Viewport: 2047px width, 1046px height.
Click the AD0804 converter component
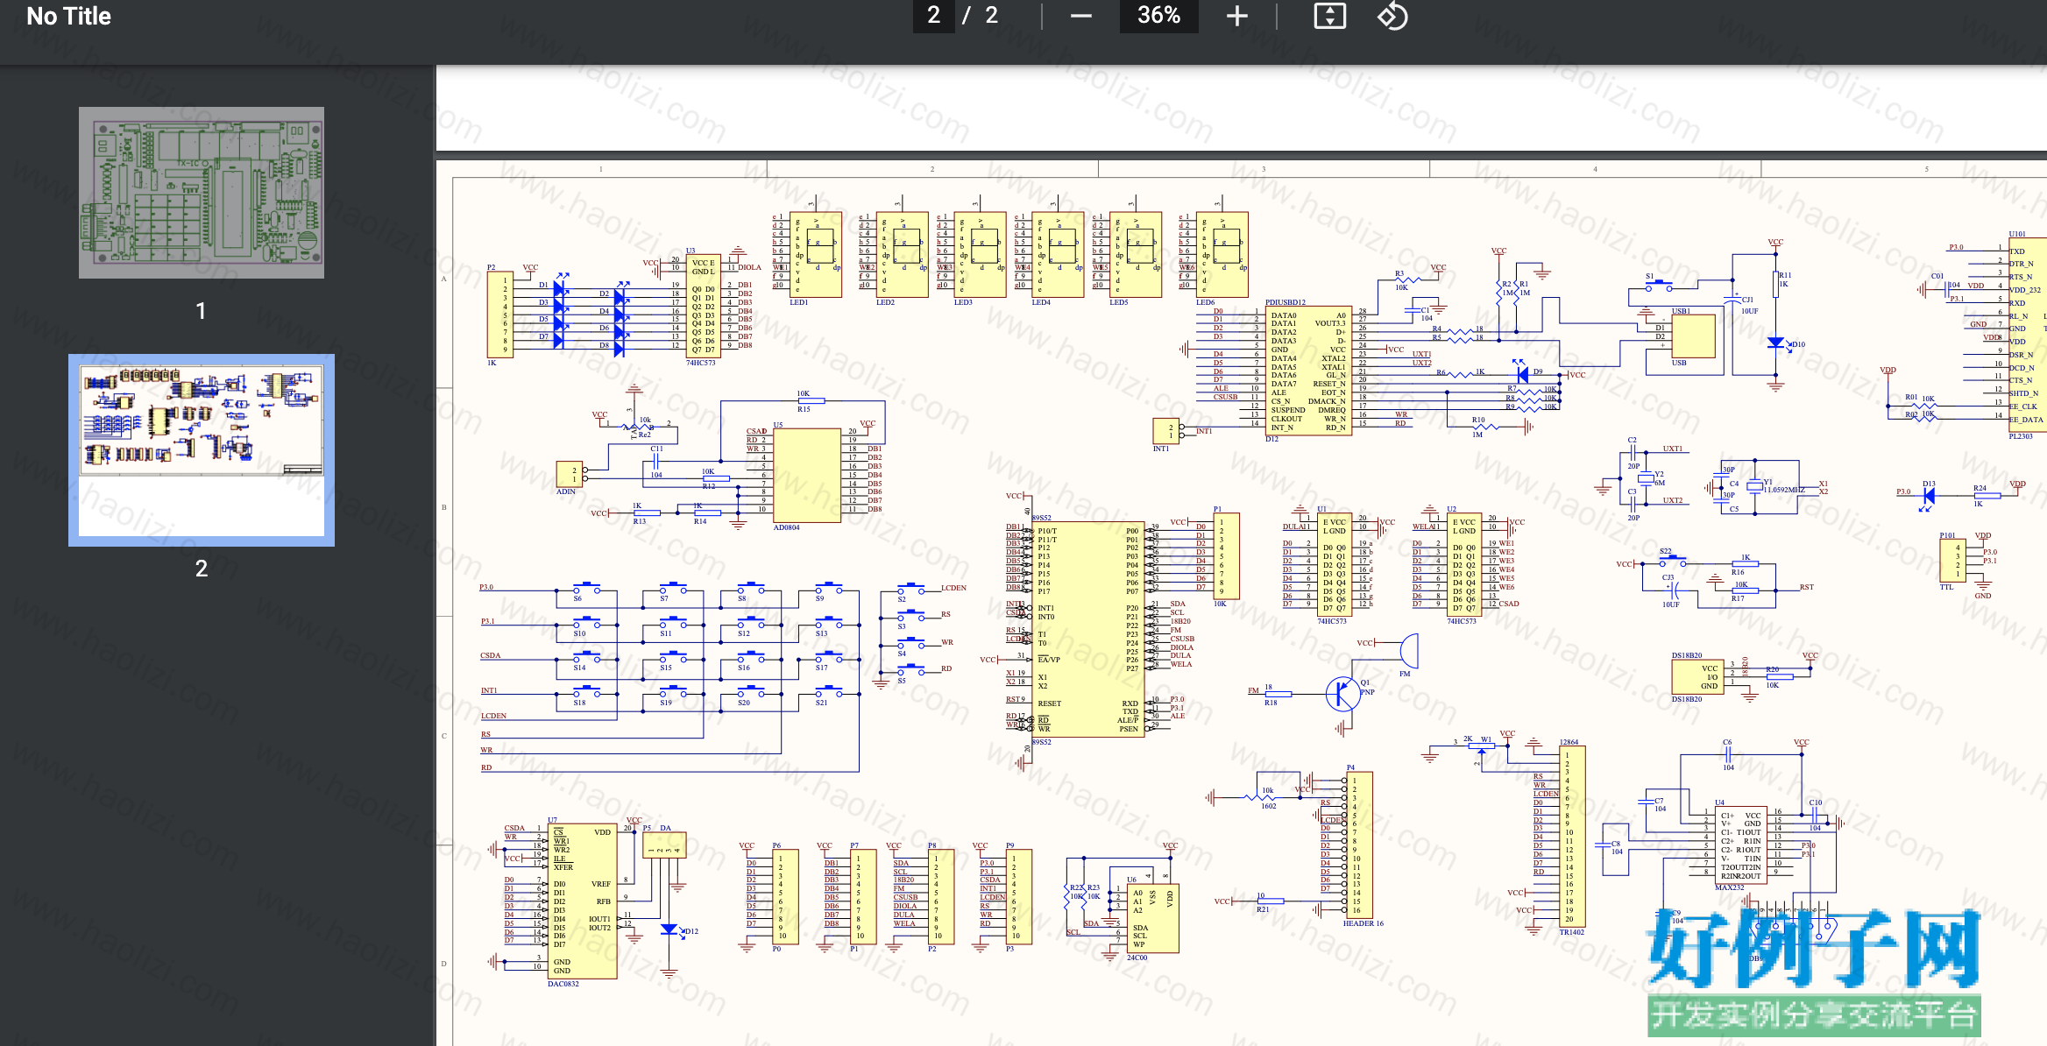tap(807, 475)
